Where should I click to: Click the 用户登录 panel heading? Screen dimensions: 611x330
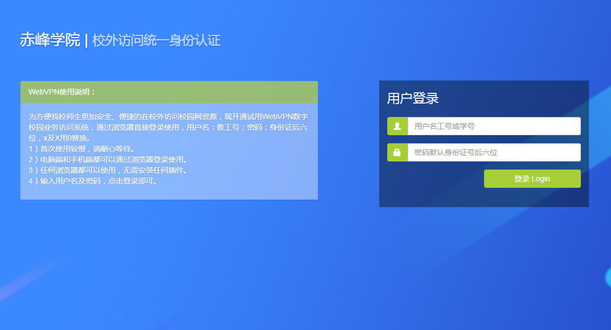coord(413,98)
